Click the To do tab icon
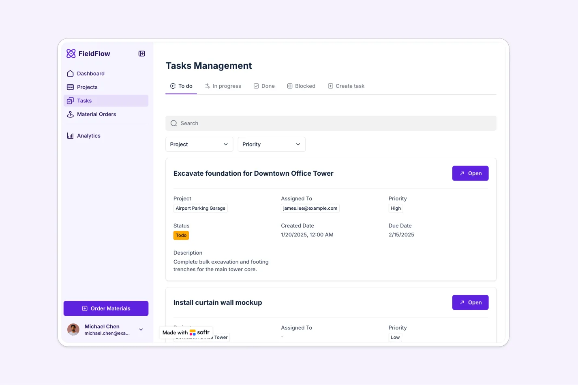This screenshot has height=385, width=578. pos(173,86)
